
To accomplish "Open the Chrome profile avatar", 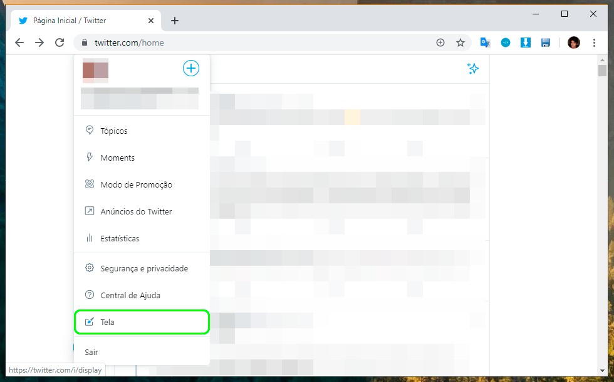I will coord(574,43).
